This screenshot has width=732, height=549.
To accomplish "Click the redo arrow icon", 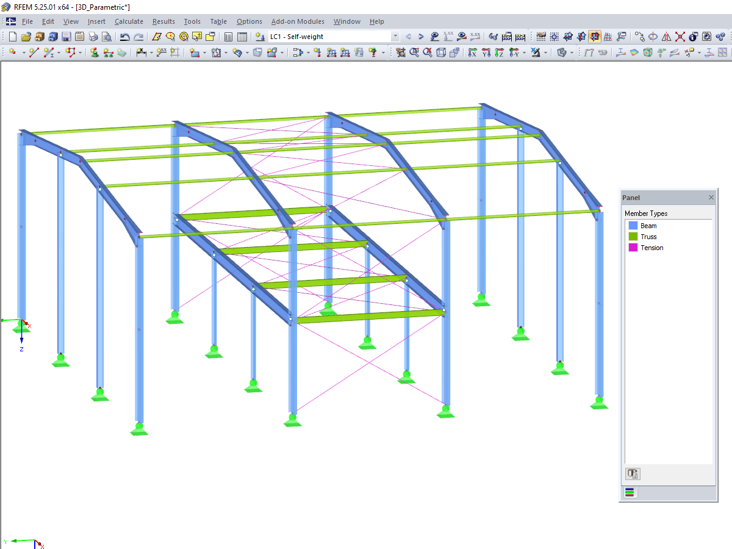I will click(139, 37).
